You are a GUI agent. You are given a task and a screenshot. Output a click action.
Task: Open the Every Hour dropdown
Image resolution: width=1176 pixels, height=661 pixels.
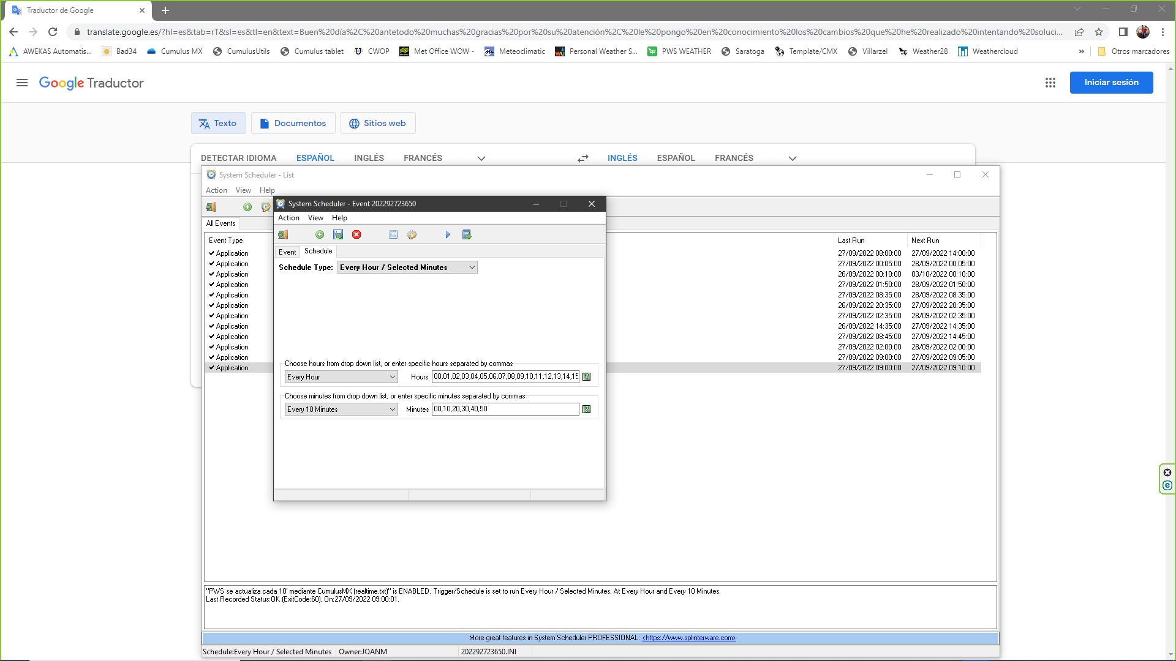point(341,377)
